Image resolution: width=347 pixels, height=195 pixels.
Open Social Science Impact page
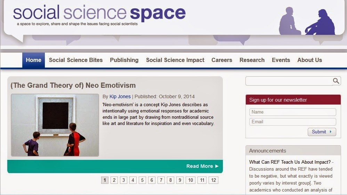tap(175, 60)
